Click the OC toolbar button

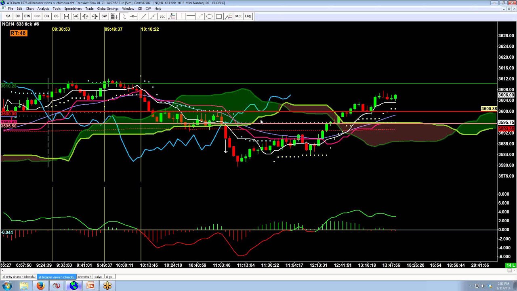coord(18,16)
